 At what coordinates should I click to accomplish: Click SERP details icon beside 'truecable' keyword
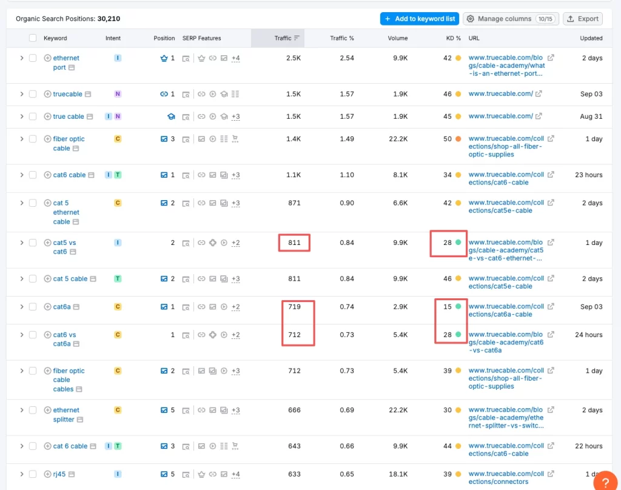click(88, 94)
